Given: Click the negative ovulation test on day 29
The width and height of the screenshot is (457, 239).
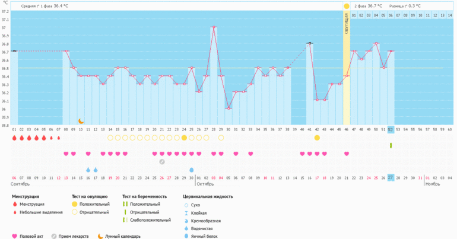Looking at the screenshot, I should [221, 138].
